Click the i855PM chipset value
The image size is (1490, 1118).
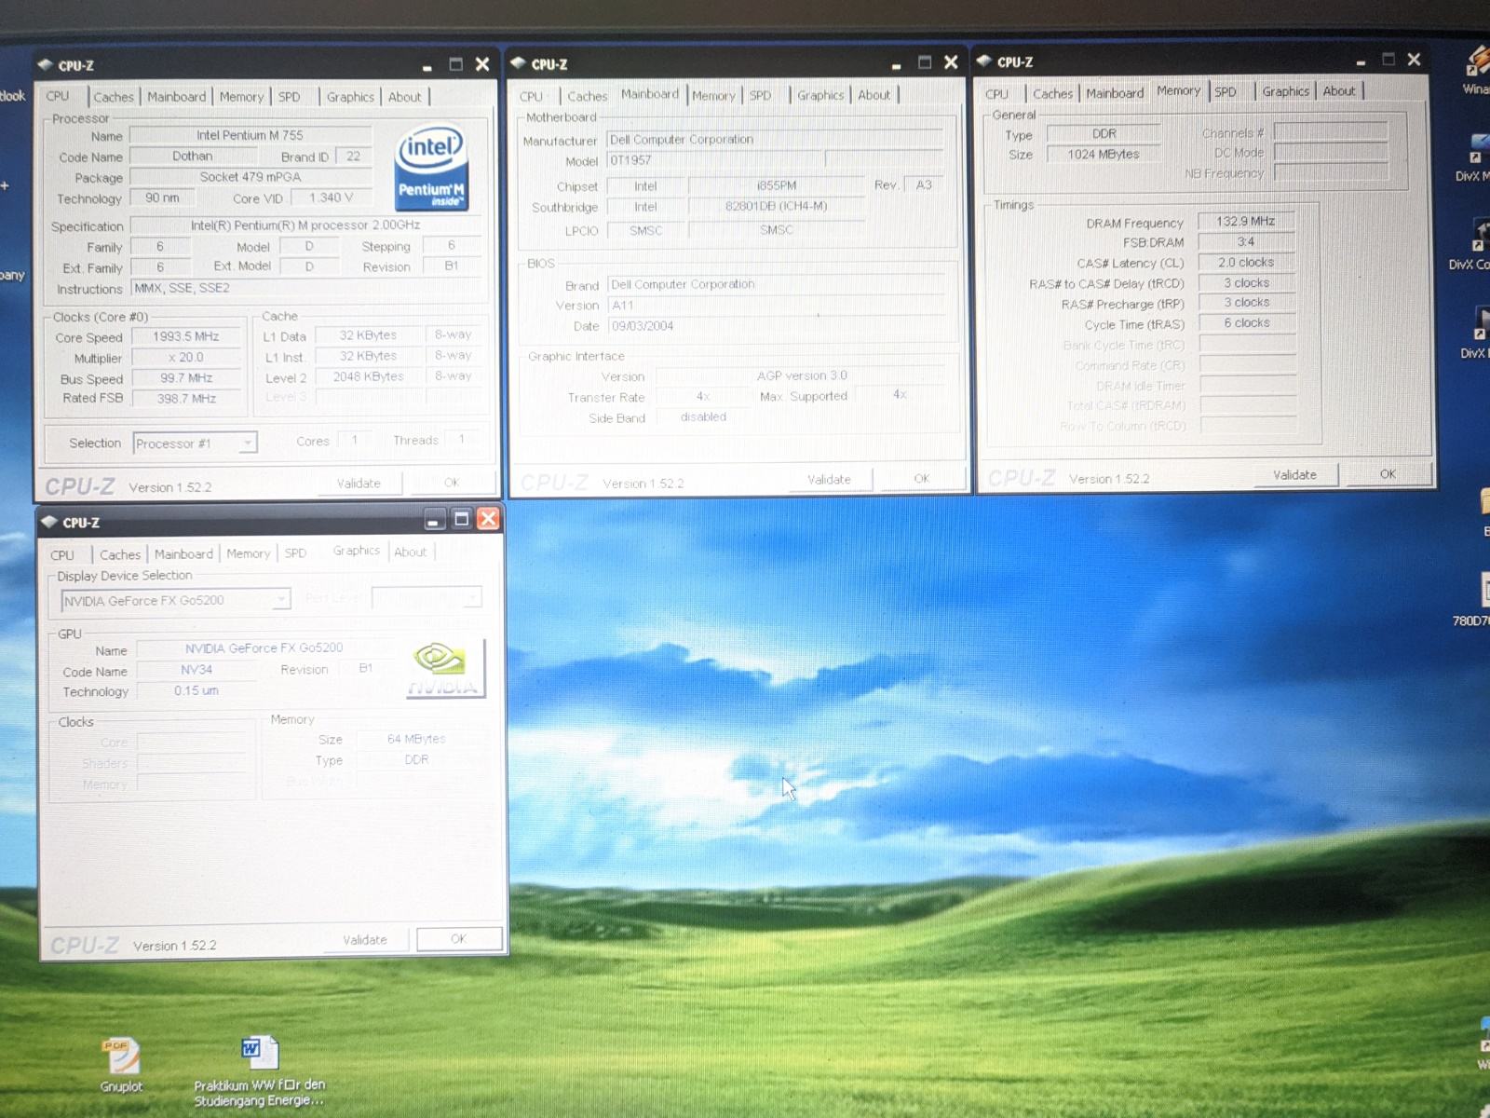pyautogui.click(x=777, y=185)
